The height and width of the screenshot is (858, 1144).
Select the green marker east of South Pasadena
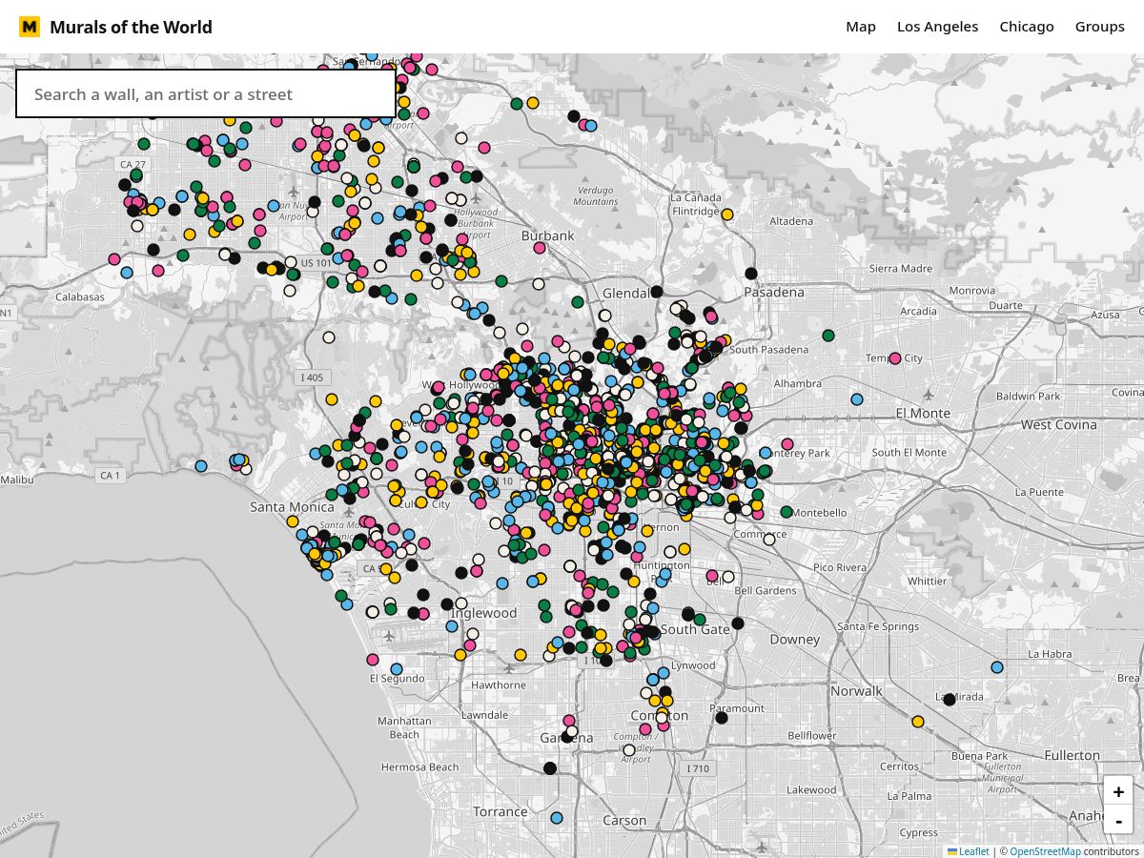point(828,336)
